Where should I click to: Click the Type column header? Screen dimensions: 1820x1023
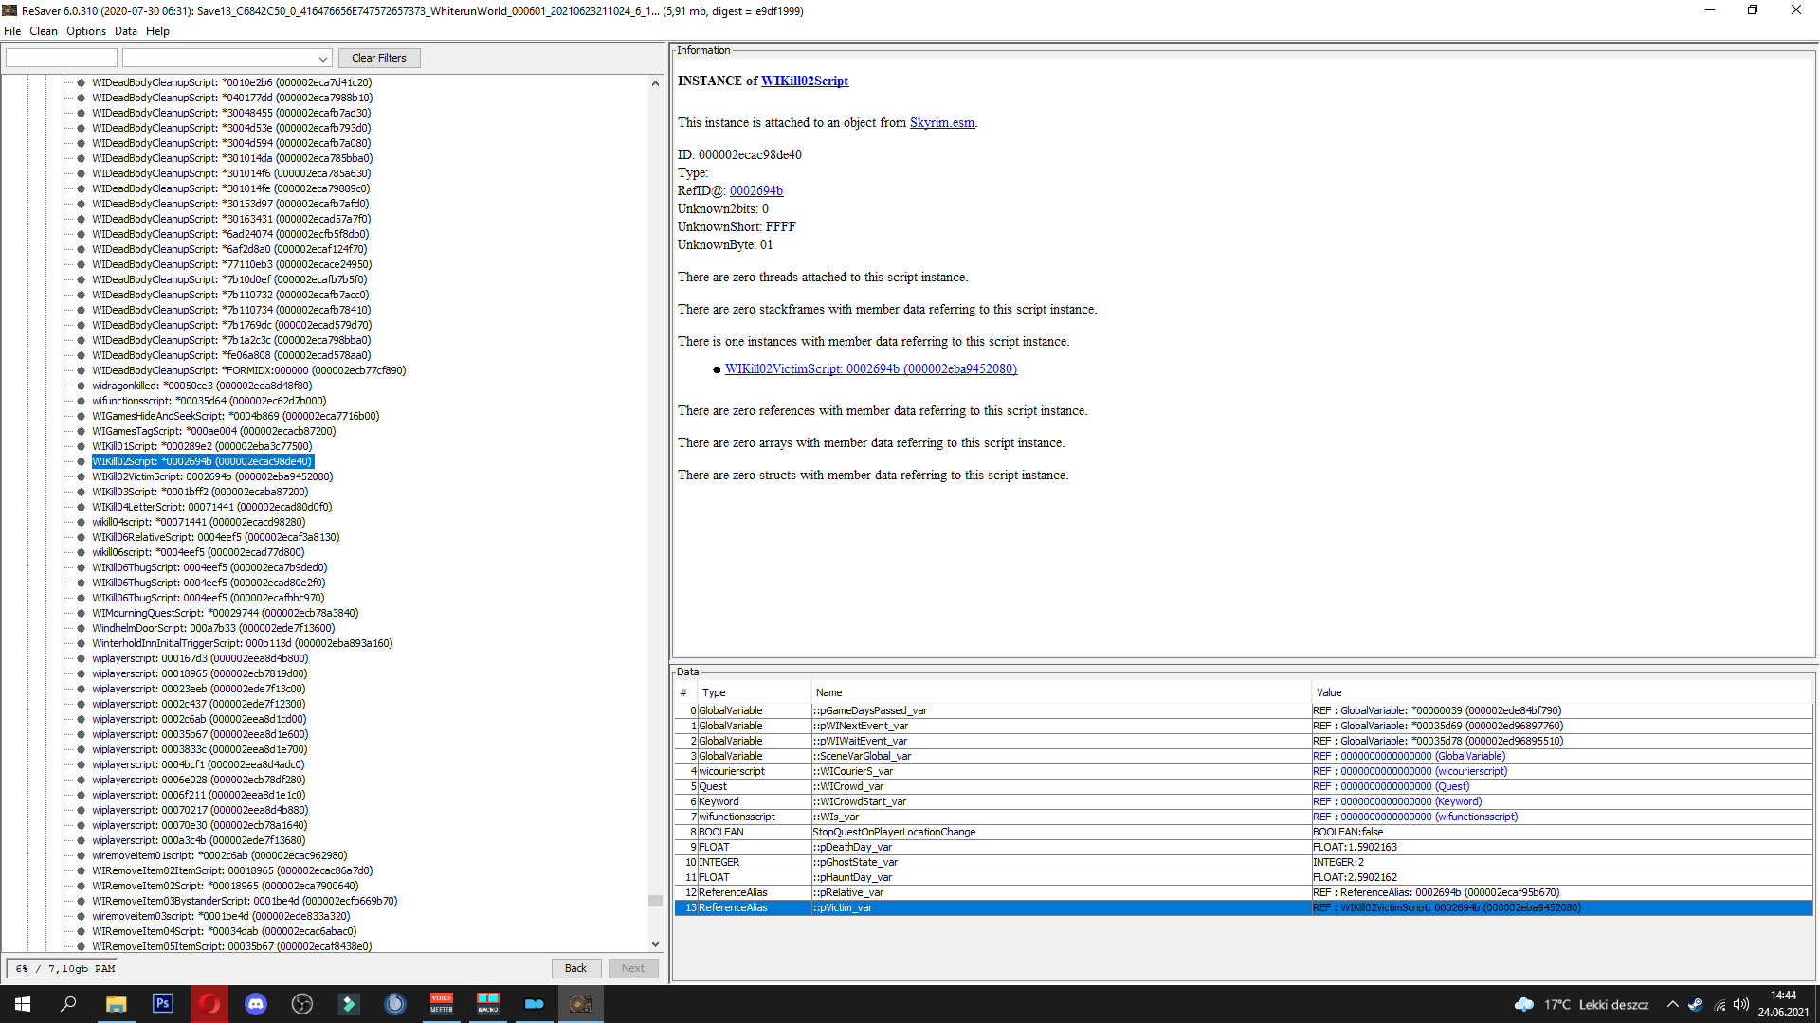755,692
